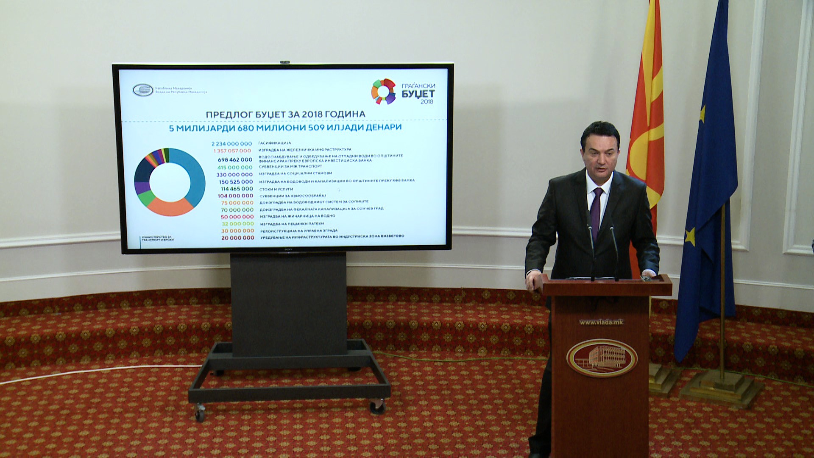Click the green donut chart segment

[x=147, y=198]
